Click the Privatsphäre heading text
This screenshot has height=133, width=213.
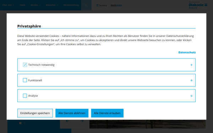pos(29,26)
